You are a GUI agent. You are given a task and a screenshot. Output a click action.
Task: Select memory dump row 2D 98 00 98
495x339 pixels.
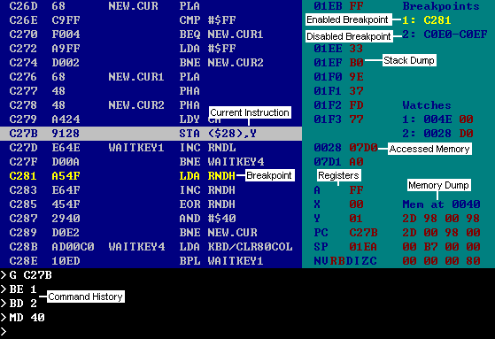[441, 219]
